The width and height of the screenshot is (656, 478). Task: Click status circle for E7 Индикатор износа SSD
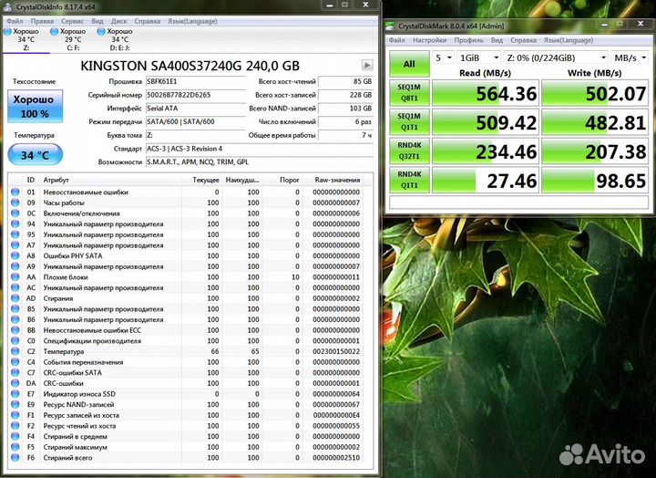click(15, 394)
